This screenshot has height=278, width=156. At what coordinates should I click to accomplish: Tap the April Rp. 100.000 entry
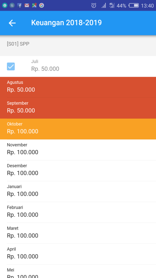click(78, 254)
